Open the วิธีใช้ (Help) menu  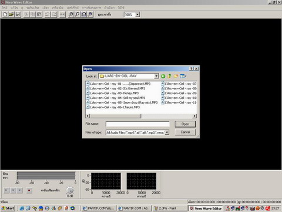pos(121,8)
